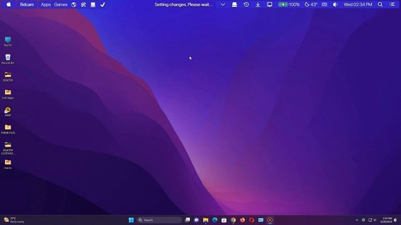Select the DESKTOP folder icon

pos(8,76)
